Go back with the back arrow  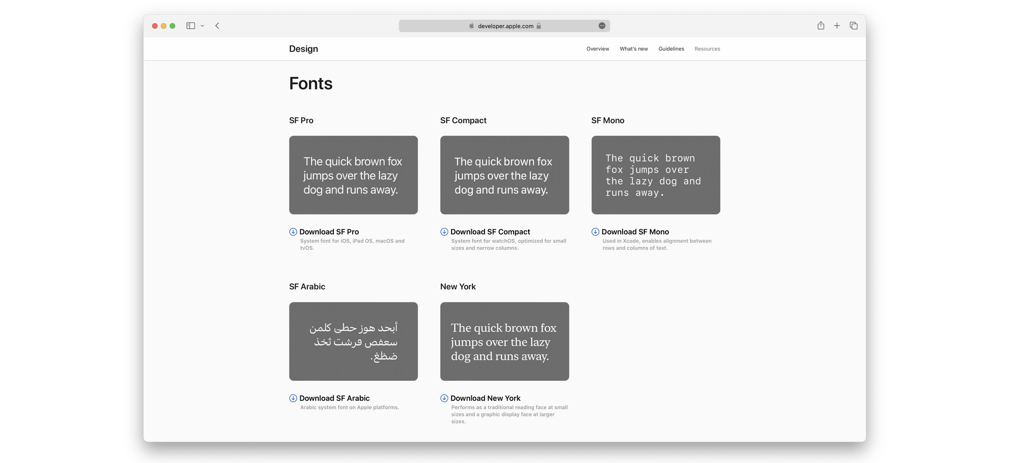(x=217, y=26)
